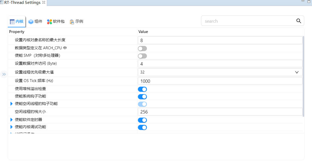Switch to the 示例 examples tab
The image size is (312, 163).
pyautogui.click(x=76, y=21)
